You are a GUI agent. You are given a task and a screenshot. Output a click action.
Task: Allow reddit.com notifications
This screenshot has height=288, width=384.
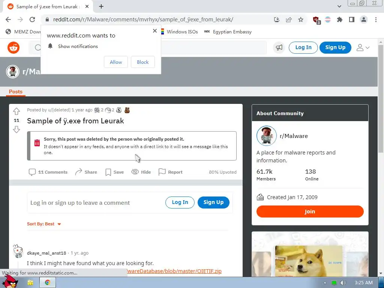tap(116, 62)
